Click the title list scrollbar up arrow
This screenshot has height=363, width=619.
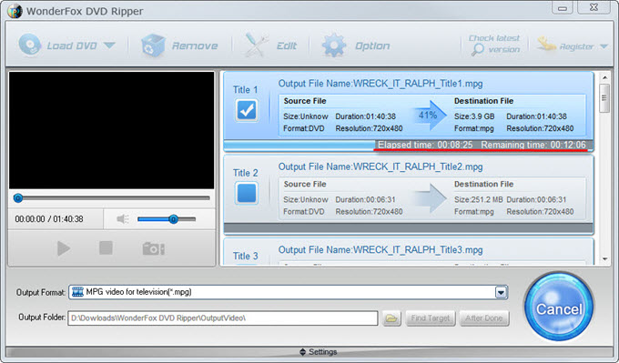(604, 77)
